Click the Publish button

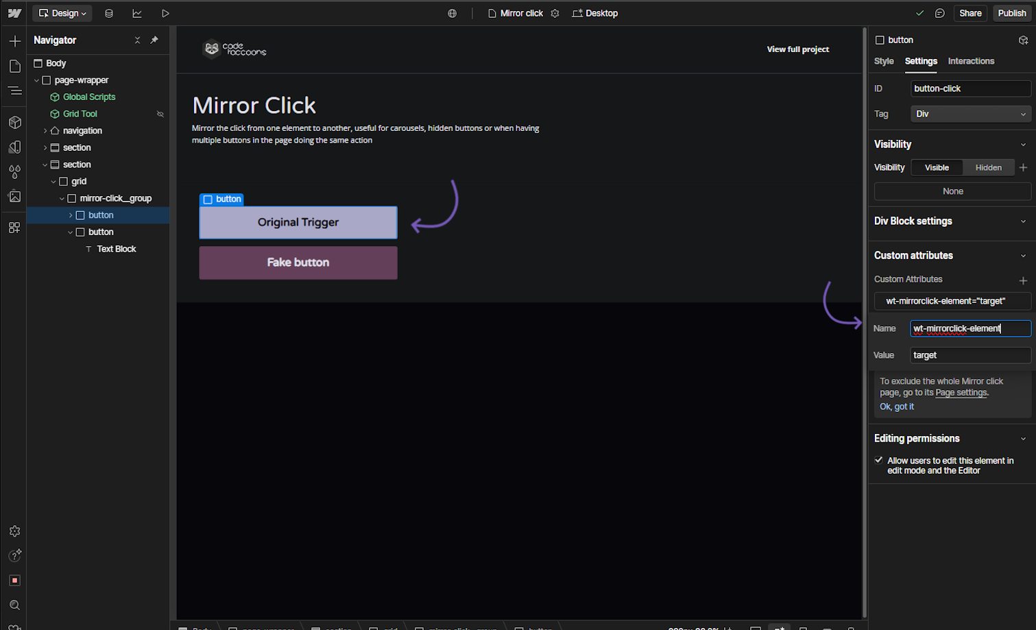(x=1012, y=13)
